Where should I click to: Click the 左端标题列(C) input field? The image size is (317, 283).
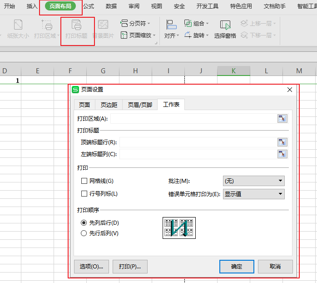tap(198, 154)
